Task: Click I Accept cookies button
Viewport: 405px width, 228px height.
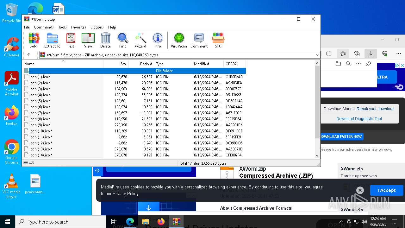Action: click(x=387, y=190)
